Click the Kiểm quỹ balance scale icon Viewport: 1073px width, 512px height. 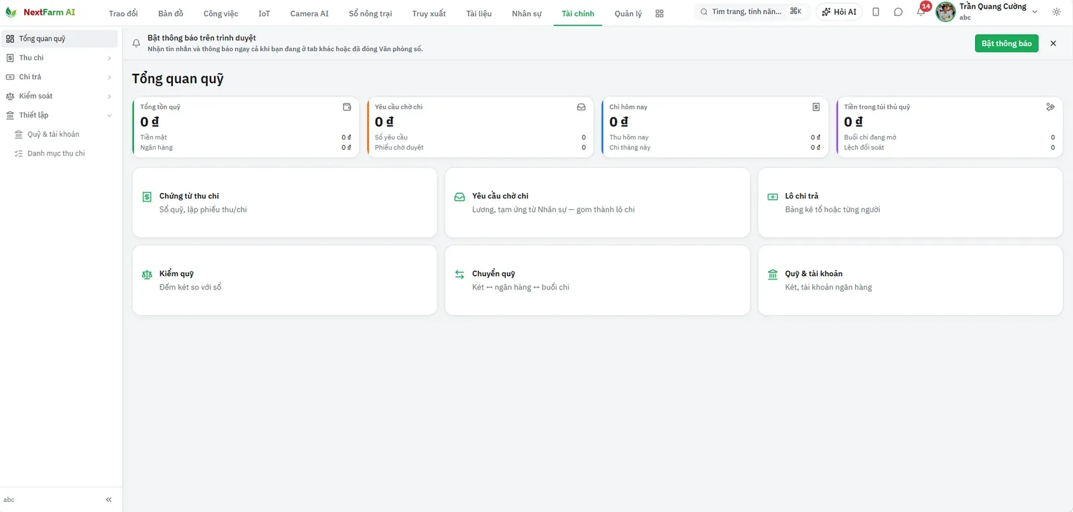click(147, 275)
